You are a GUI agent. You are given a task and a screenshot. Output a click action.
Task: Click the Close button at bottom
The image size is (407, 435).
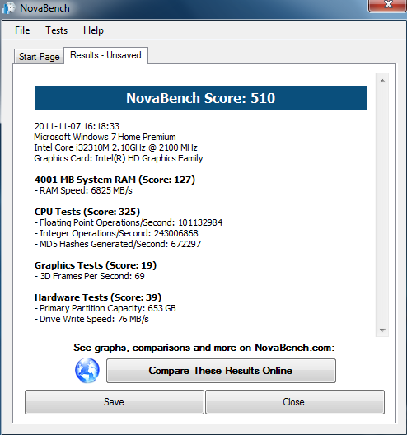pos(295,402)
